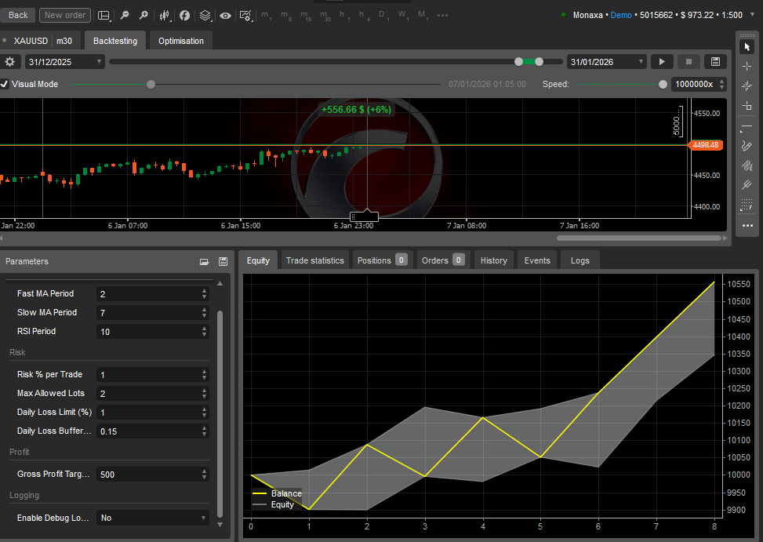Image resolution: width=763 pixels, height=542 pixels.
Task: Open the end date 31/01/2026 dropdown
Action: 607,61
